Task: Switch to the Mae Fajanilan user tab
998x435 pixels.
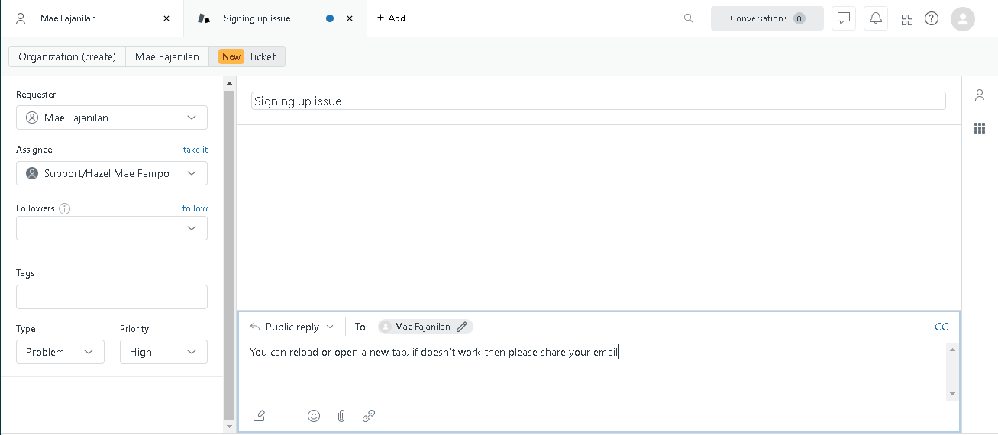Action: pyautogui.click(x=92, y=18)
